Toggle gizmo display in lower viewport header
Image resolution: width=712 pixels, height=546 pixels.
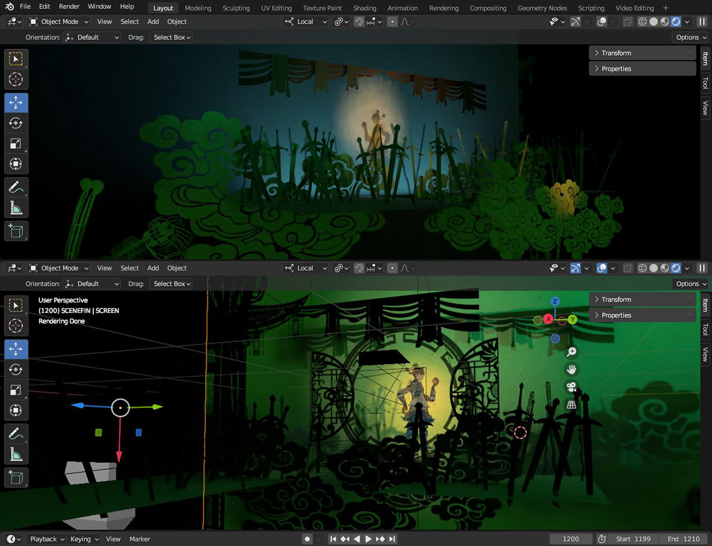575,268
